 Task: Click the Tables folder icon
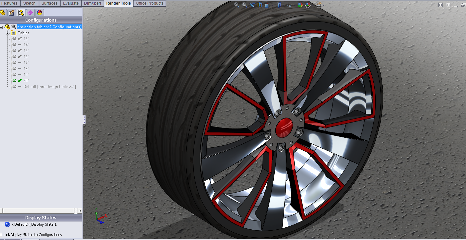click(x=14, y=33)
